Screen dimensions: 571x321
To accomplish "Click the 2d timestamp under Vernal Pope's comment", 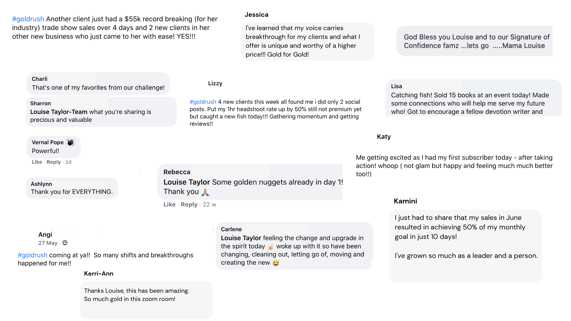I will (x=68, y=162).
